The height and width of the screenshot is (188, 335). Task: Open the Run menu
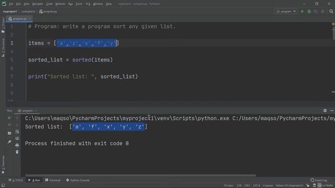[70, 4]
